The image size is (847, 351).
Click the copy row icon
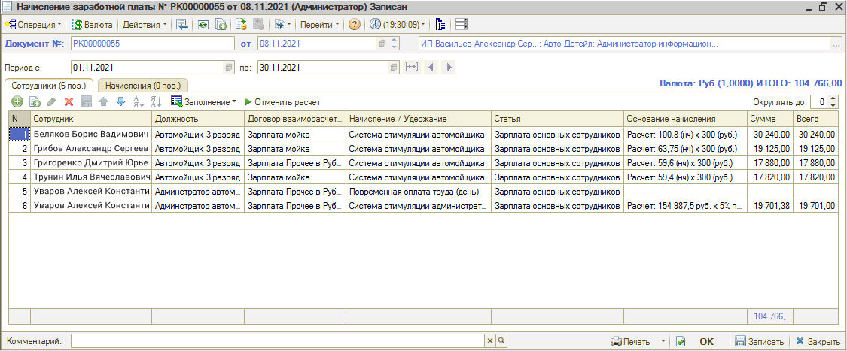pos(34,102)
